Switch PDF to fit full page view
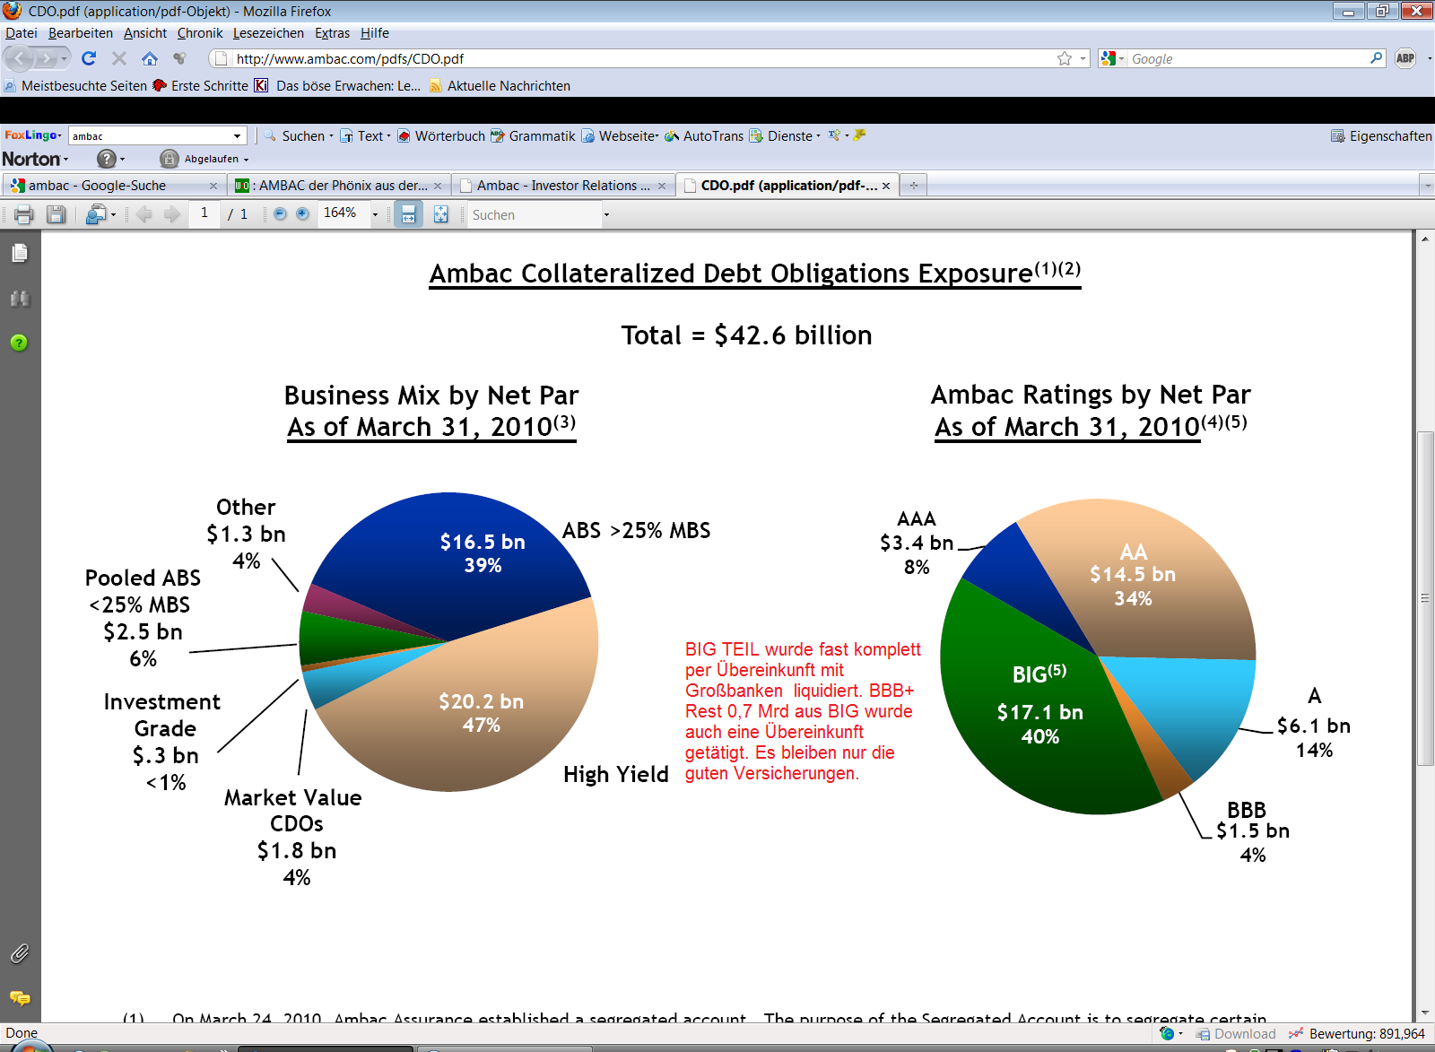Screen dimensions: 1435x1052 440,214
